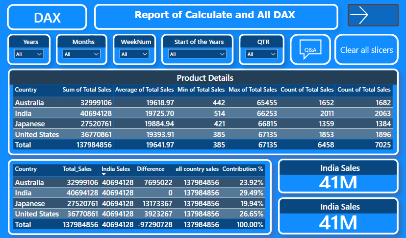This screenshot has height=238, width=406.
Task: Click the difference value -97290728 in Total row
Action: pos(155,225)
